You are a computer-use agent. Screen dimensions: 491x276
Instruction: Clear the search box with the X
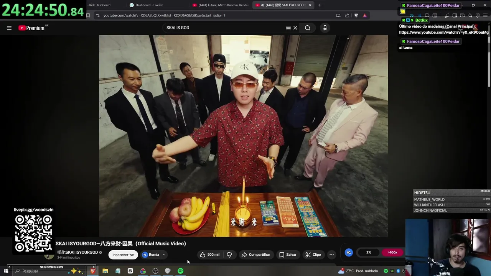295,28
